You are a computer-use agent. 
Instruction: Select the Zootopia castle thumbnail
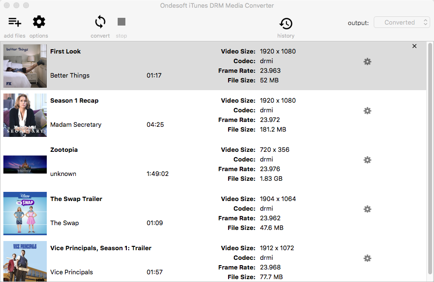coord(25,164)
